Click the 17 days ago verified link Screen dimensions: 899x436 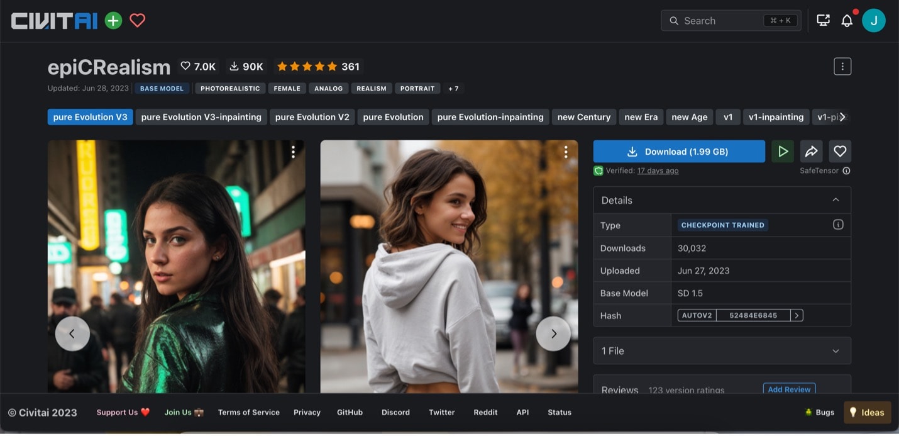click(x=658, y=170)
